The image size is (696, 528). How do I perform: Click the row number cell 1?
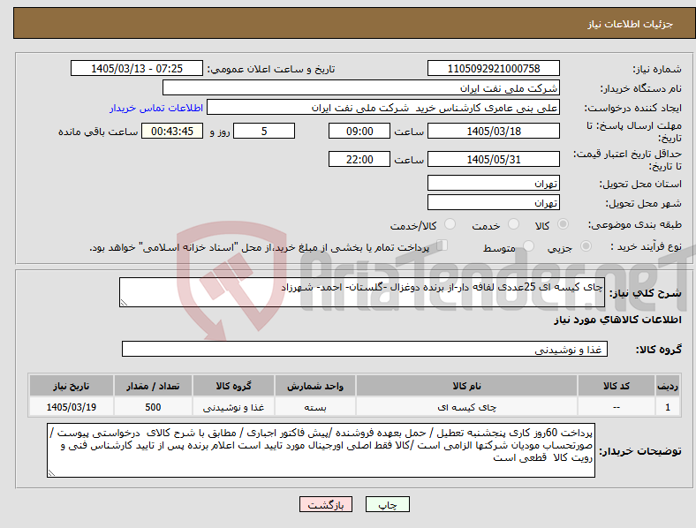point(667,407)
